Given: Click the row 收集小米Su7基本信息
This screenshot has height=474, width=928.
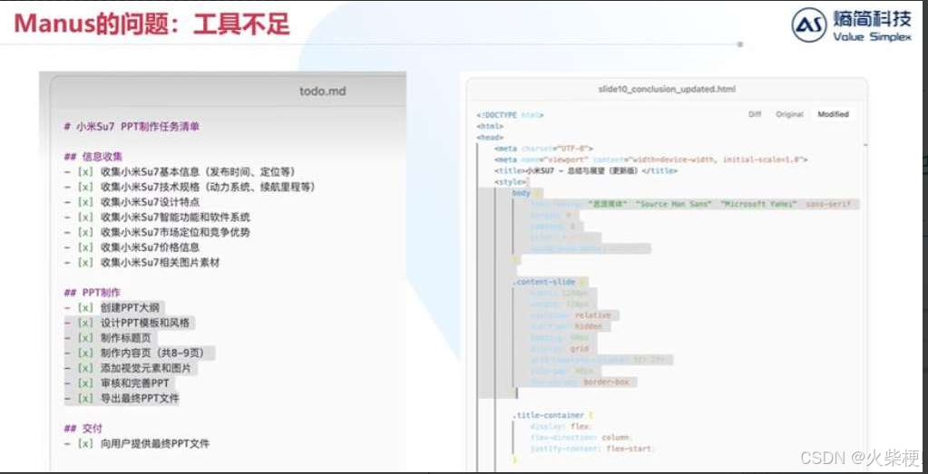Looking at the screenshot, I should [x=180, y=172].
